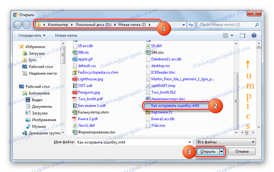Select the file Database11.accdb
Viewport: 274px width, 172px height.
166,59
